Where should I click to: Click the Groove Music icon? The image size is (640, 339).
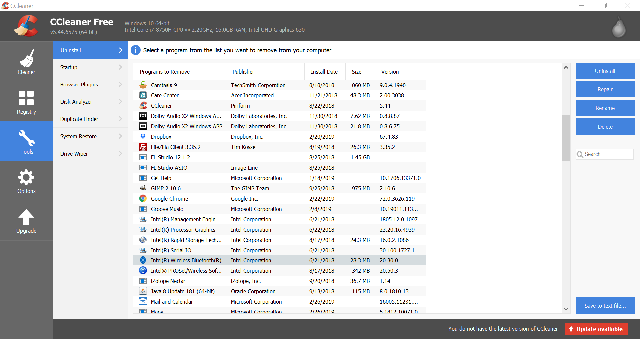[x=143, y=209]
